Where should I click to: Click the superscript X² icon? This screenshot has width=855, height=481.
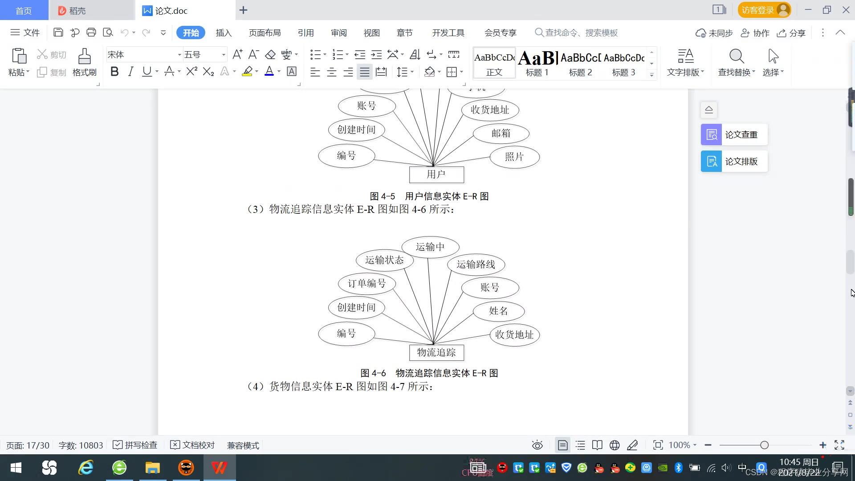coord(191,72)
